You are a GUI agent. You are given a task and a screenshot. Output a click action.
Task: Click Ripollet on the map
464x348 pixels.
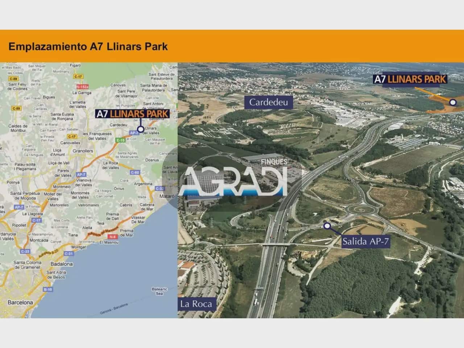pyautogui.click(x=19, y=225)
